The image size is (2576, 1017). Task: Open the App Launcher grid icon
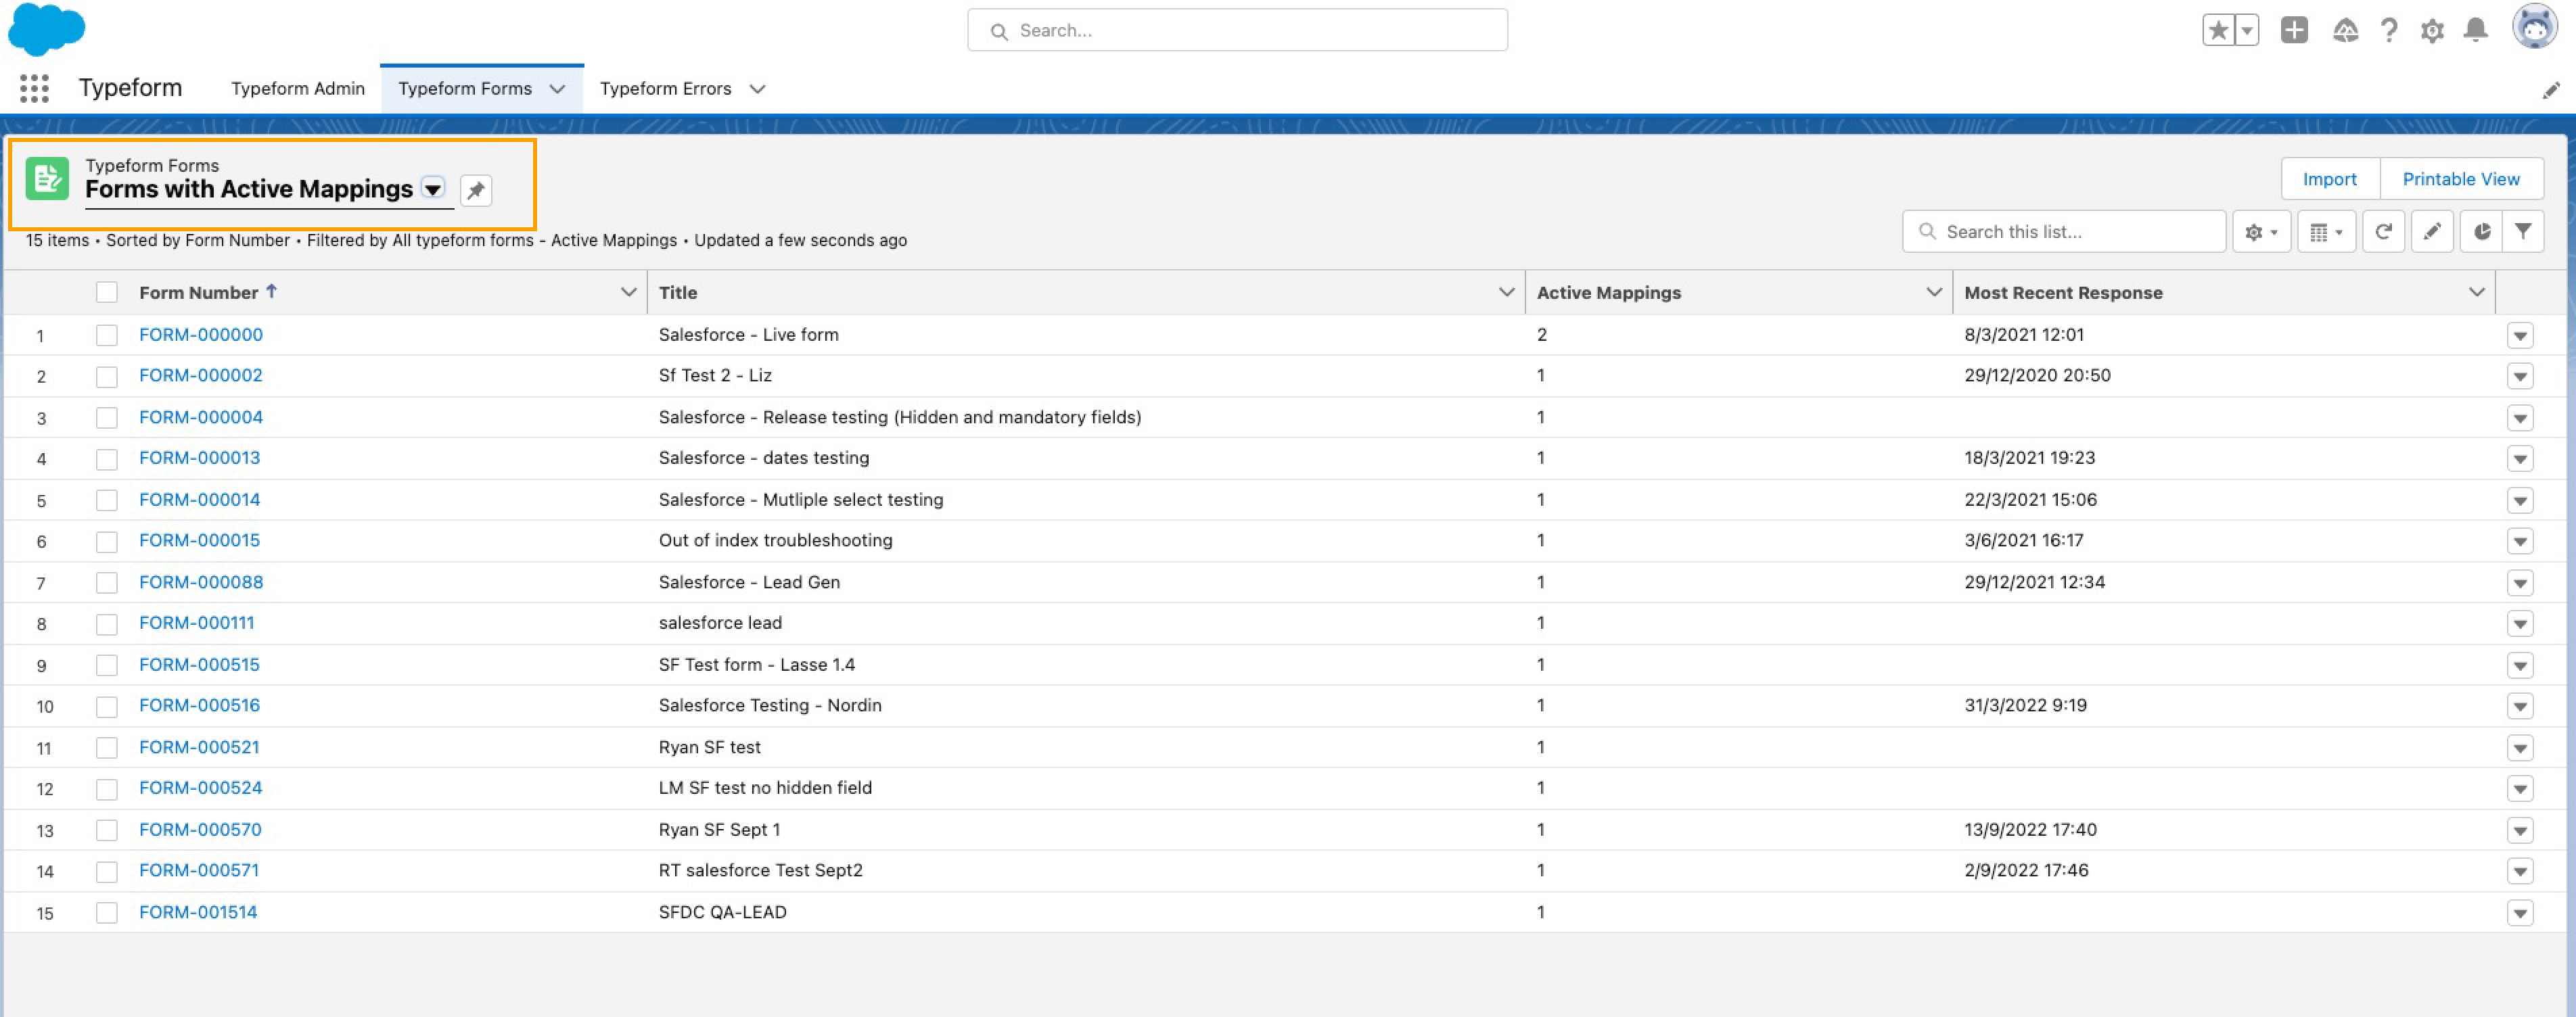tap(34, 89)
